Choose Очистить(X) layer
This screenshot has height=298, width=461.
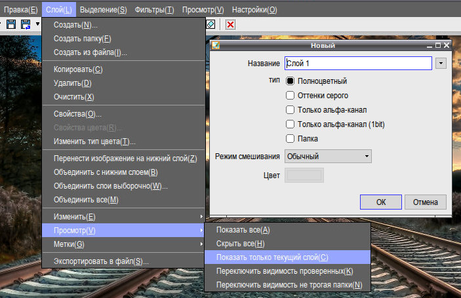123,97
